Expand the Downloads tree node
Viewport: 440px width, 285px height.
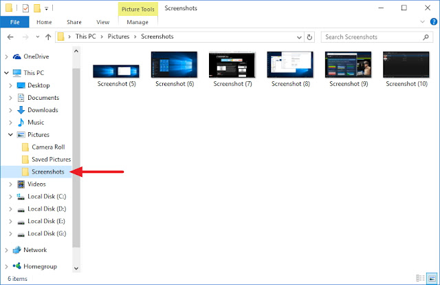pos(11,110)
